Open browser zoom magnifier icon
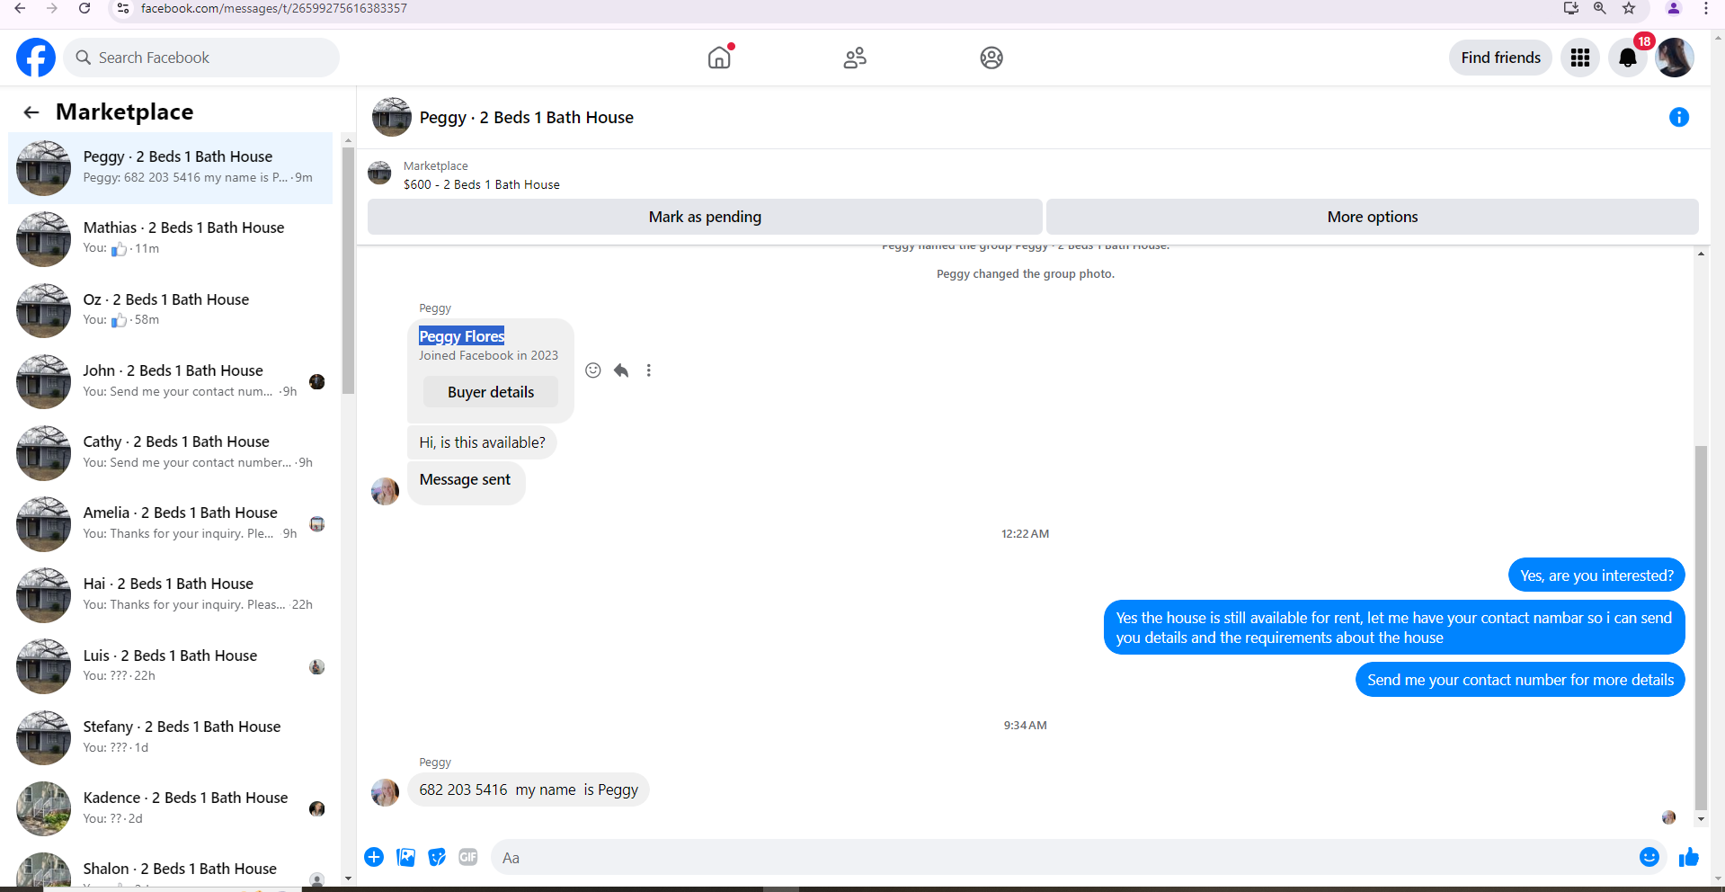 [1600, 8]
